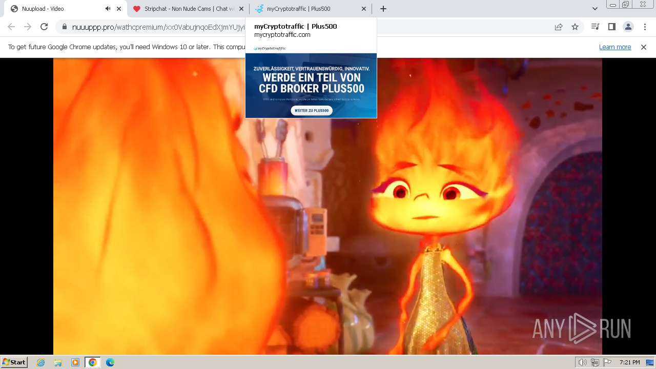This screenshot has width=656, height=369.
Task: Open media controls icon
Action: click(595, 27)
